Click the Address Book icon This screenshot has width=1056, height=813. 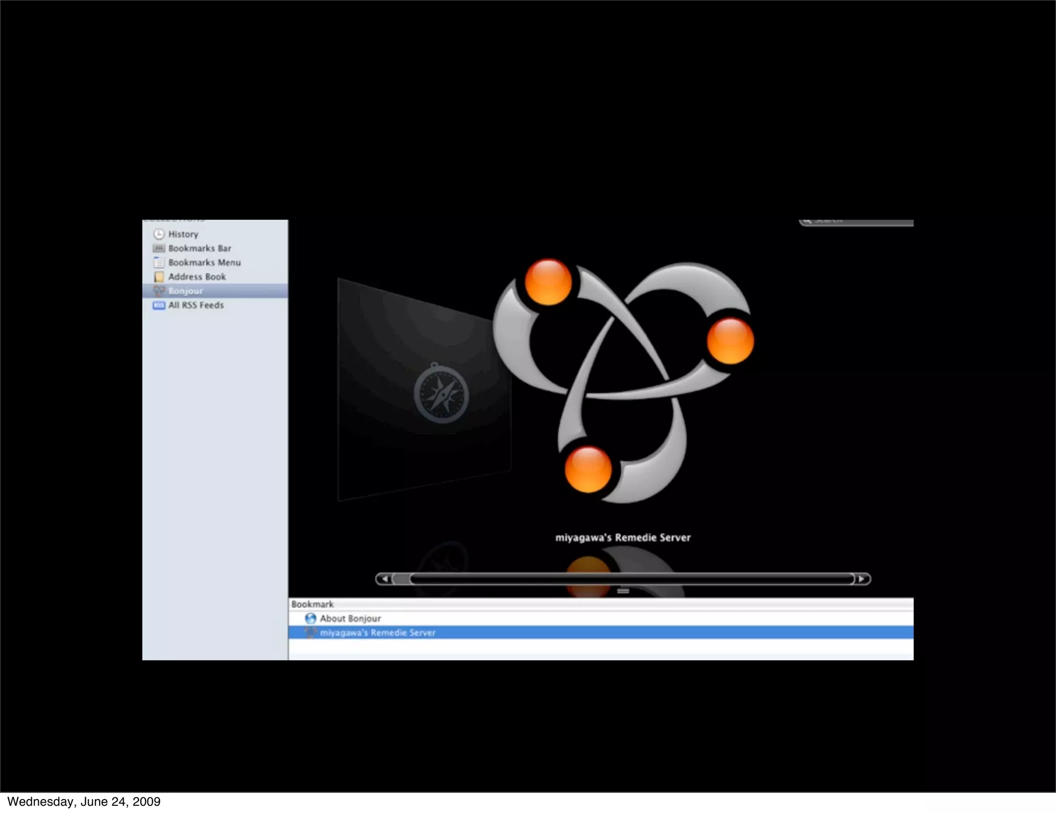pos(159,277)
